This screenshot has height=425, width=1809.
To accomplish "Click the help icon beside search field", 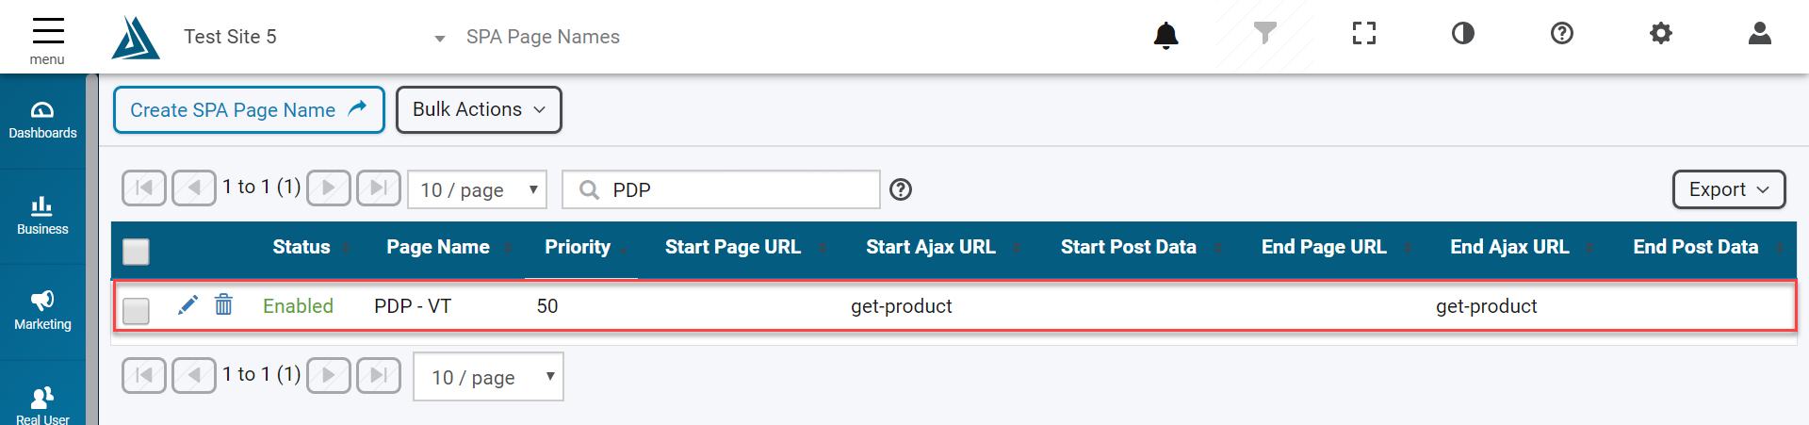I will [901, 189].
